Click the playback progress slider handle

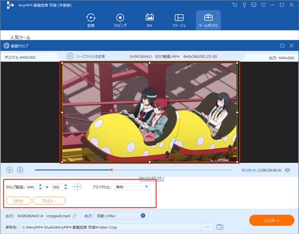click(x=112, y=170)
